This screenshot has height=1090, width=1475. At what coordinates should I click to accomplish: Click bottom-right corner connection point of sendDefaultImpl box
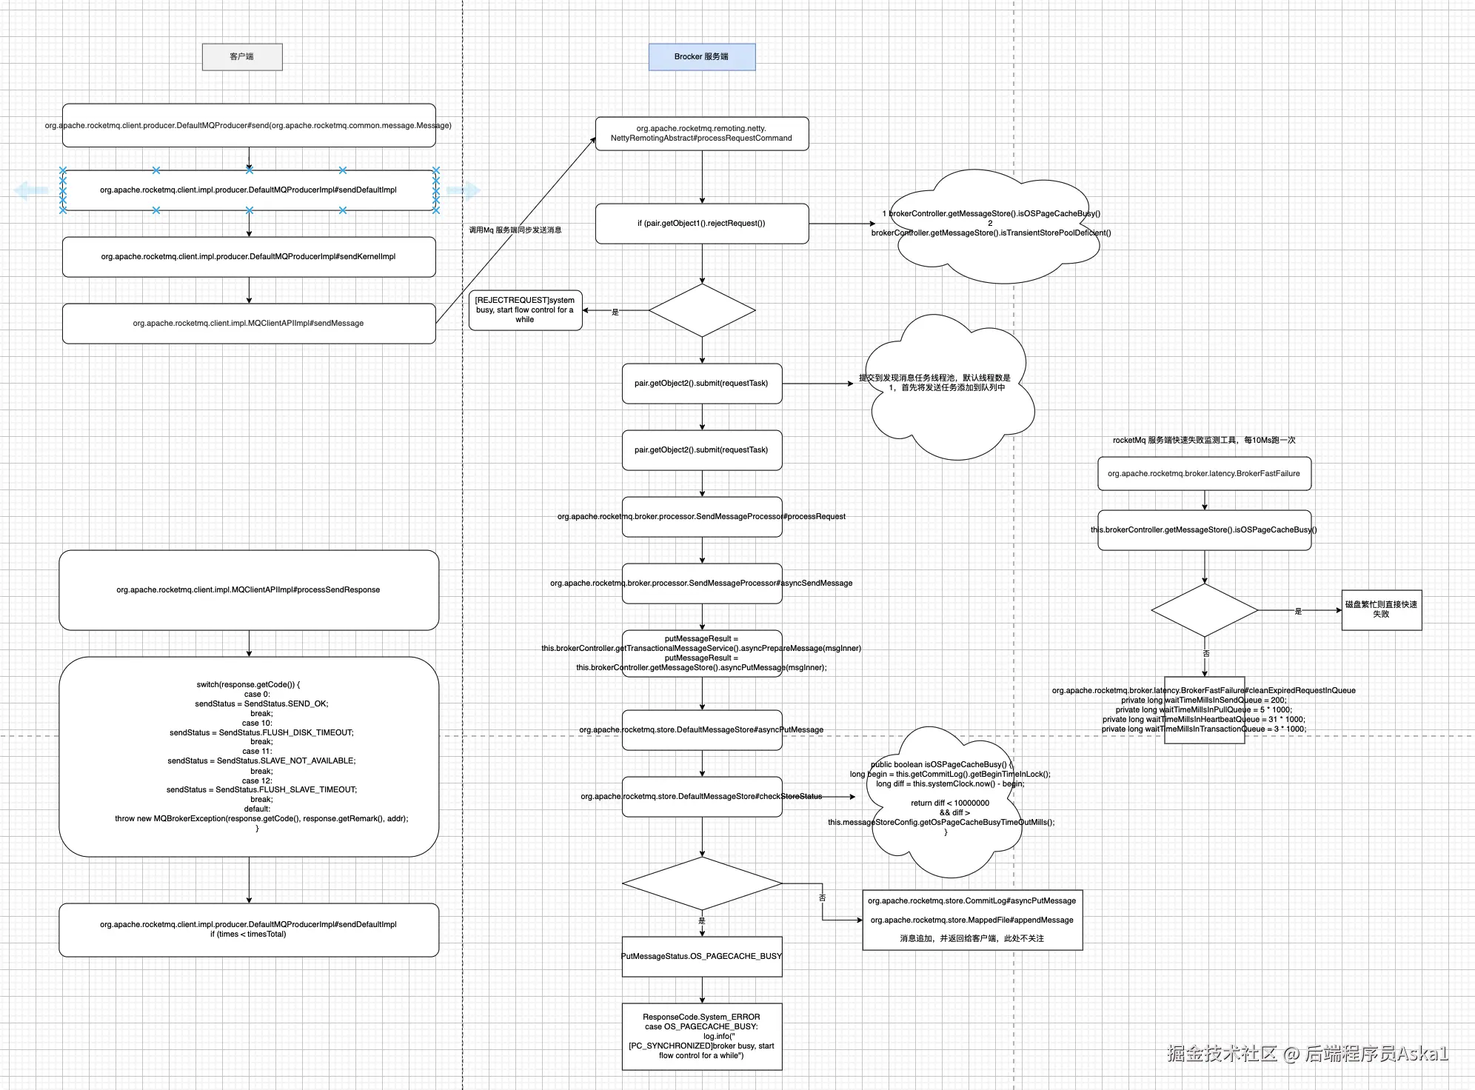(x=435, y=210)
